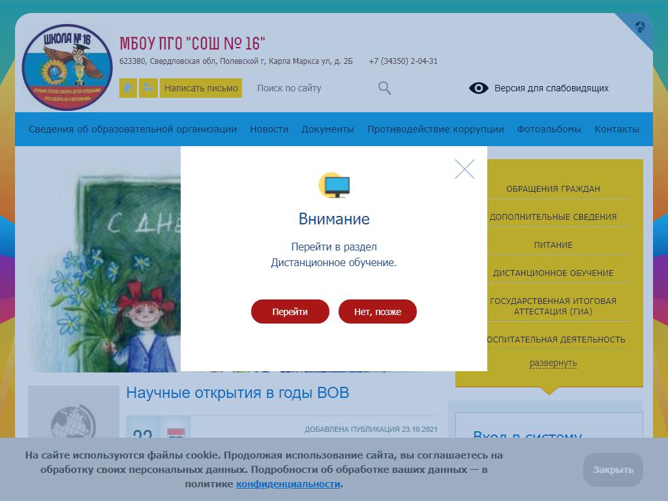Open the Новости menu item
668x501 pixels.
[269, 129]
